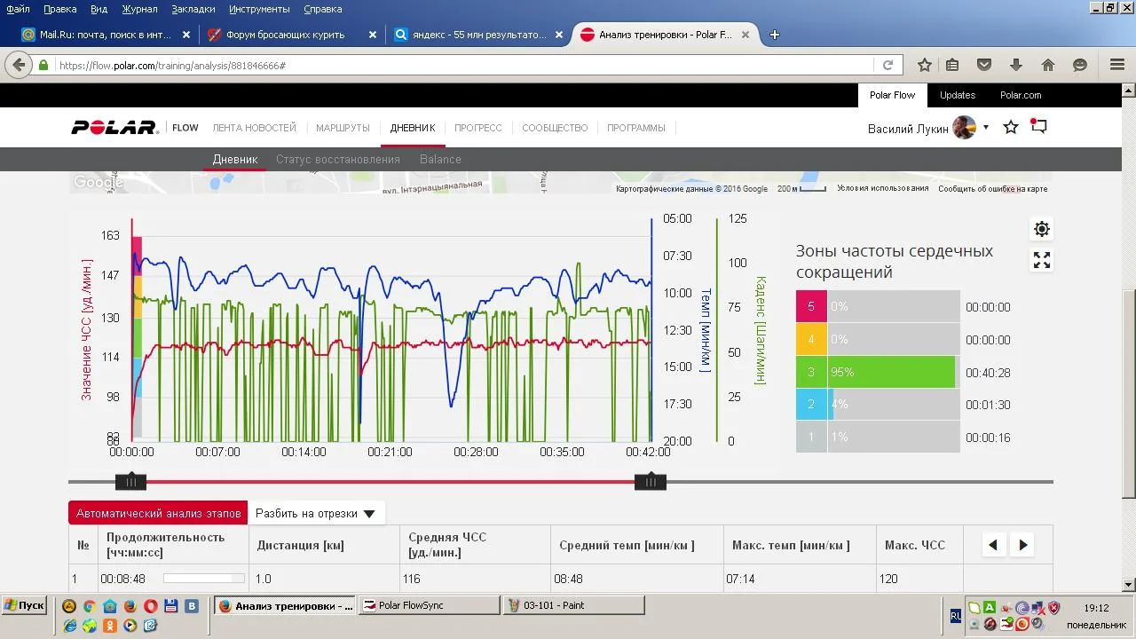Image resolution: width=1136 pixels, height=639 pixels.
Task: Show previous table columns with left arrow
Action: pyautogui.click(x=993, y=545)
